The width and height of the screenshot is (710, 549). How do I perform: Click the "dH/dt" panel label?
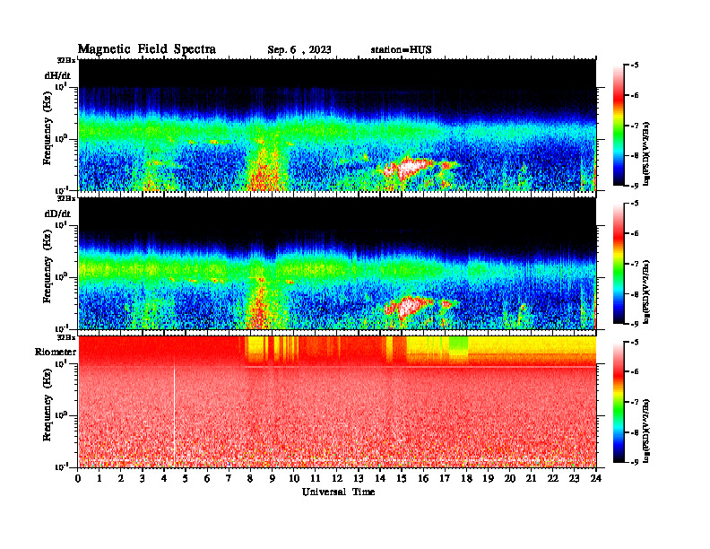pyautogui.click(x=57, y=75)
